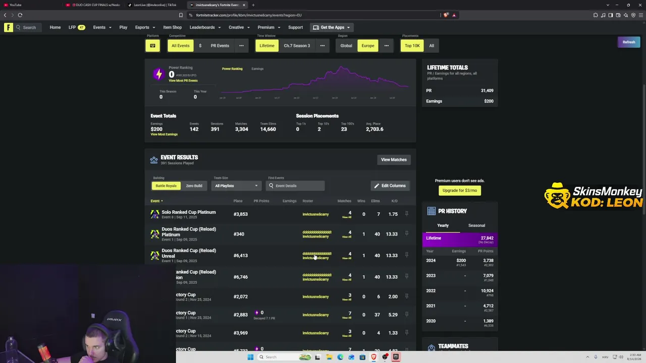
Task: Select the Ch.7 Season 3 time window
Action: [x=297, y=45]
